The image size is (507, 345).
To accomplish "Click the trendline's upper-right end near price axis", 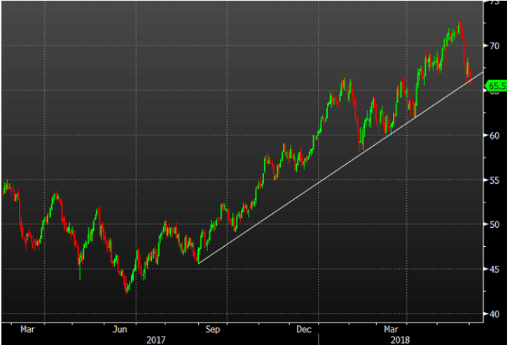I will (482, 72).
